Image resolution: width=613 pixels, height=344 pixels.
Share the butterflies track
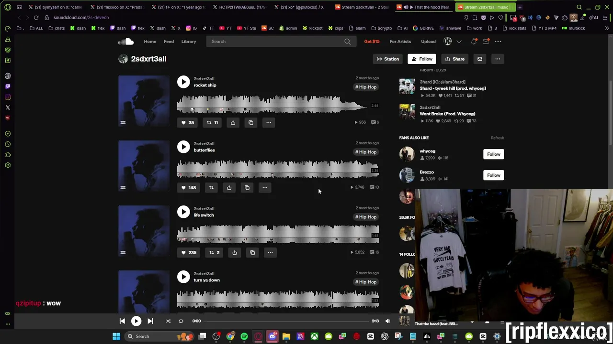[x=229, y=188]
